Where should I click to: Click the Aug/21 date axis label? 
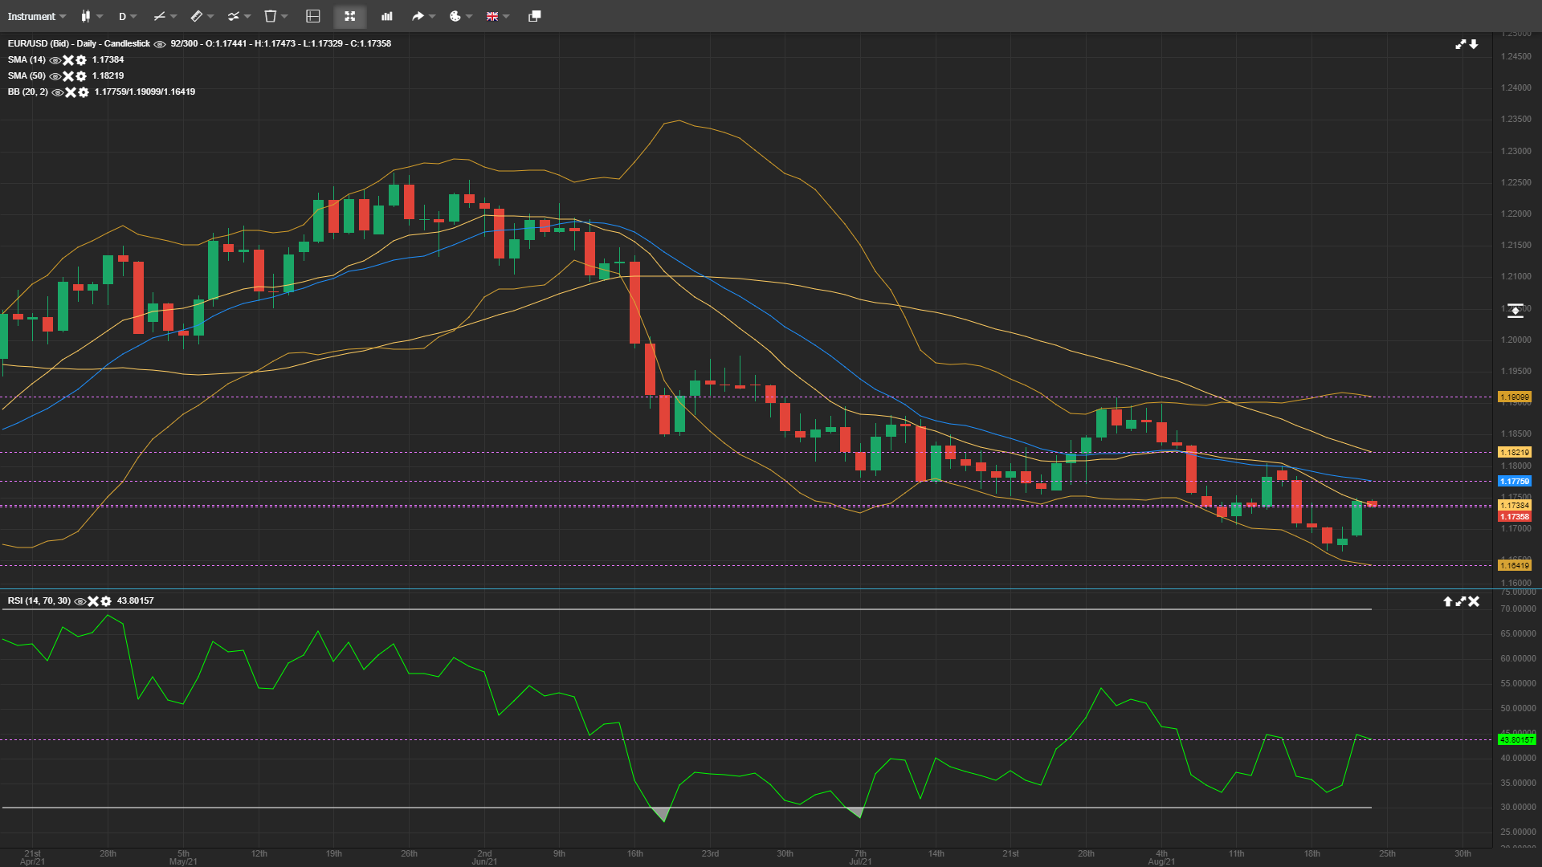1161,862
